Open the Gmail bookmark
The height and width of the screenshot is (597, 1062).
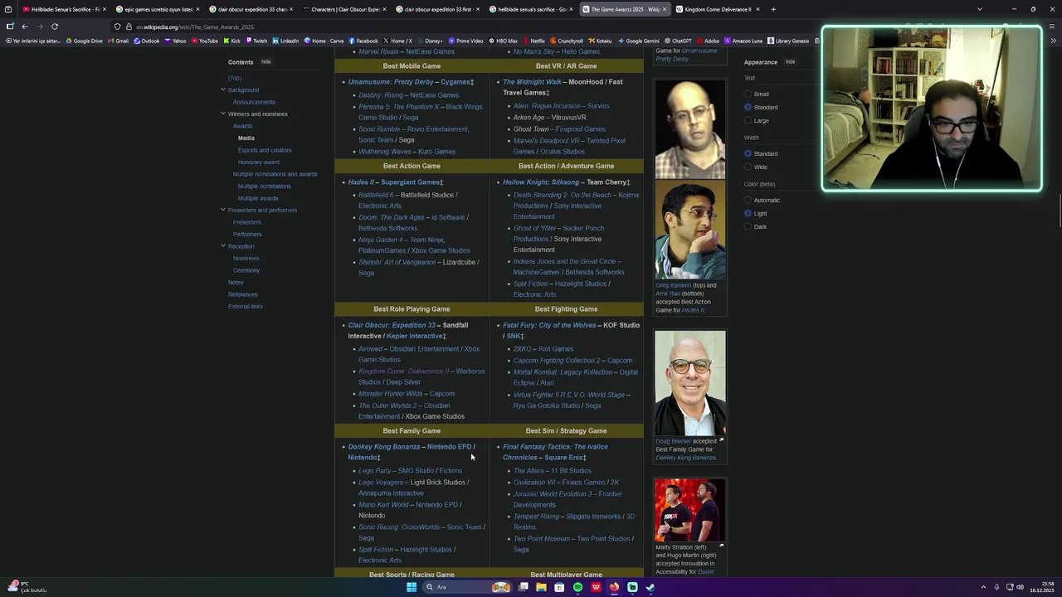coord(118,41)
